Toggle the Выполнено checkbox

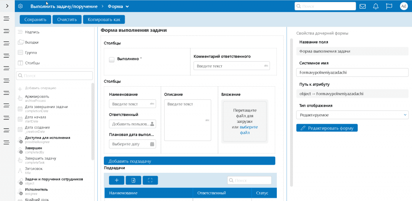coord(112,60)
